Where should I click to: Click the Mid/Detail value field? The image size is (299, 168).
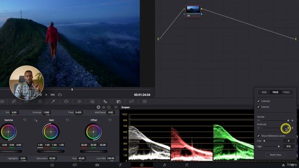(x=111, y=112)
